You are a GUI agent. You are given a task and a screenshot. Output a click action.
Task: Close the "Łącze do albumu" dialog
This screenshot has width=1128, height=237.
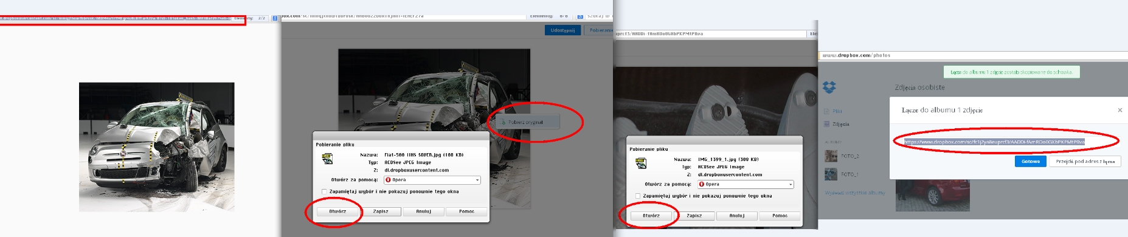1119,110
